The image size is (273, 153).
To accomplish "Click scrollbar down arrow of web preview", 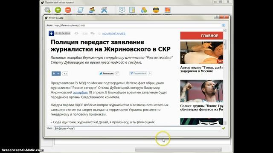I will pyautogui.click(x=225, y=123).
